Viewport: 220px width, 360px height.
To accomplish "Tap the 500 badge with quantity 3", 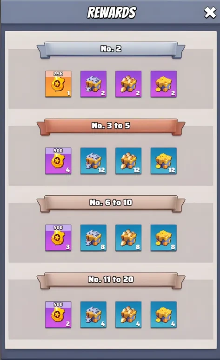I will (58, 238).
